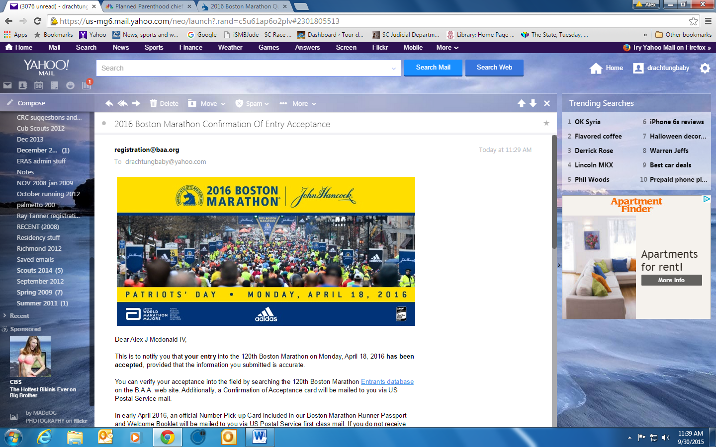Open Finance in Yahoo navigation bar
The height and width of the screenshot is (447, 716).
[x=190, y=47]
